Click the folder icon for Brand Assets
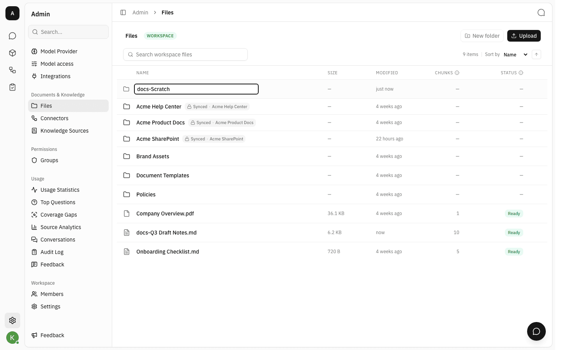This screenshot has width=561, height=350. pyautogui.click(x=127, y=156)
